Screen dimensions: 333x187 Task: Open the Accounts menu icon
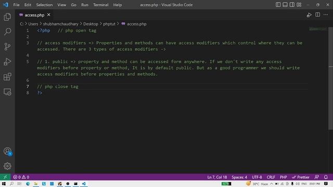[7, 151]
